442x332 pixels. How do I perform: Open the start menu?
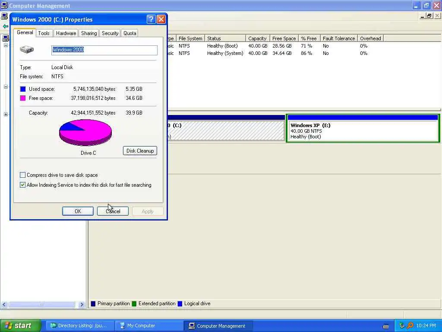[20, 326]
